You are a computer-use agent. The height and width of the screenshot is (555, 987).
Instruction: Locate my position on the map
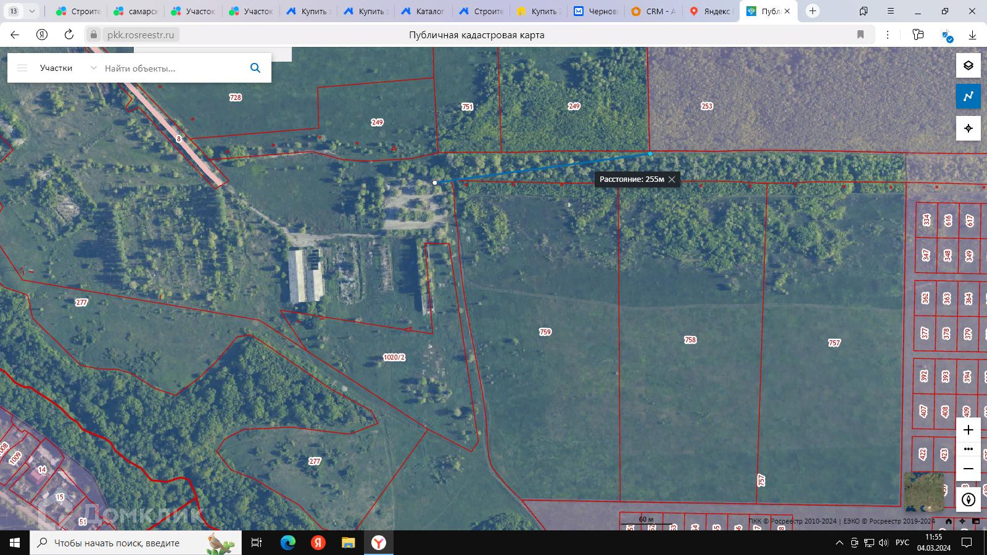pos(968,128)
